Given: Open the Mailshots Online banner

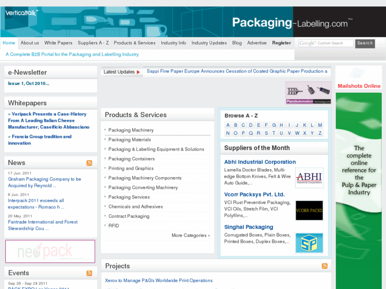Looking at the screenshot, I should [359, 78].
